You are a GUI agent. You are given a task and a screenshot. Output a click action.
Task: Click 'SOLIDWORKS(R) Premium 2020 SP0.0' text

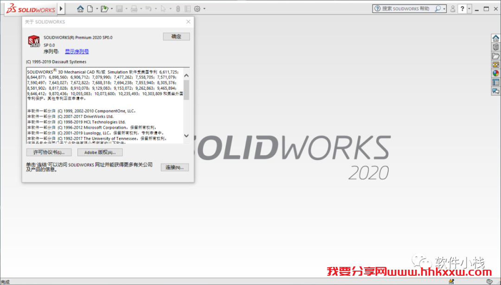[78, 38]
